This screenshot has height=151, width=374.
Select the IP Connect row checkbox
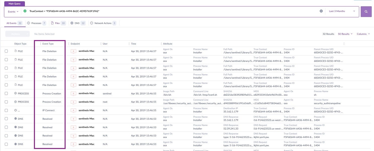6,110
